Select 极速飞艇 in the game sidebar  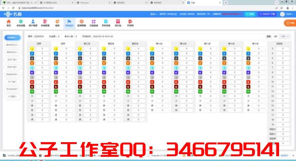[12, 67]
